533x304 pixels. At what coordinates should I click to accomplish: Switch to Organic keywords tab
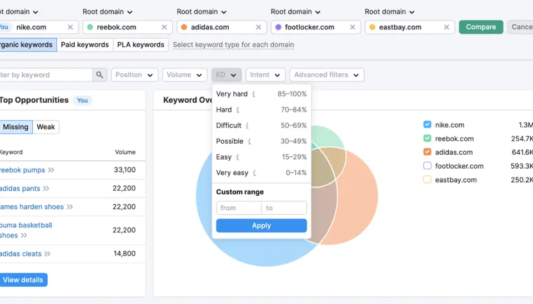click(x=28, y=45)
